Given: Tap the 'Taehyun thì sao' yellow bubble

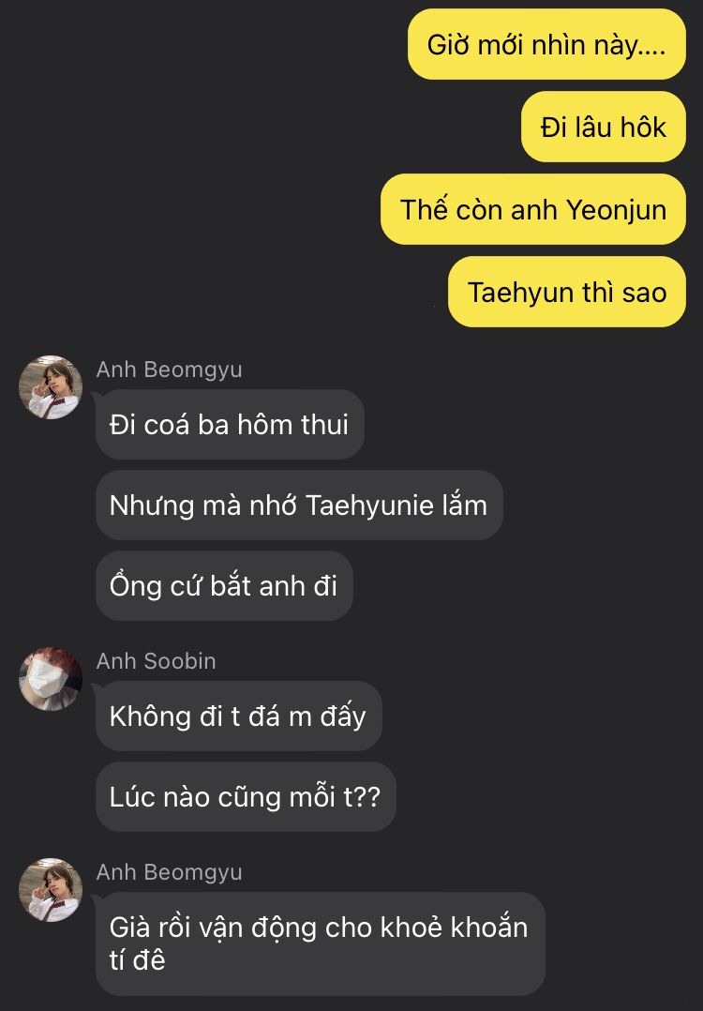Looking at the screenshot, I should coord(567,292).
